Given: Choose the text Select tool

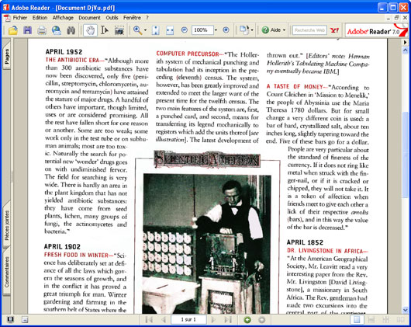Looking at the screenshot, I should [x=105, y=30].
